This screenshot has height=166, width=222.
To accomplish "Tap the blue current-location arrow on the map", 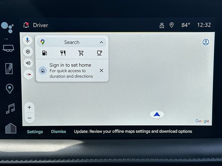I will tap(157, 114).
